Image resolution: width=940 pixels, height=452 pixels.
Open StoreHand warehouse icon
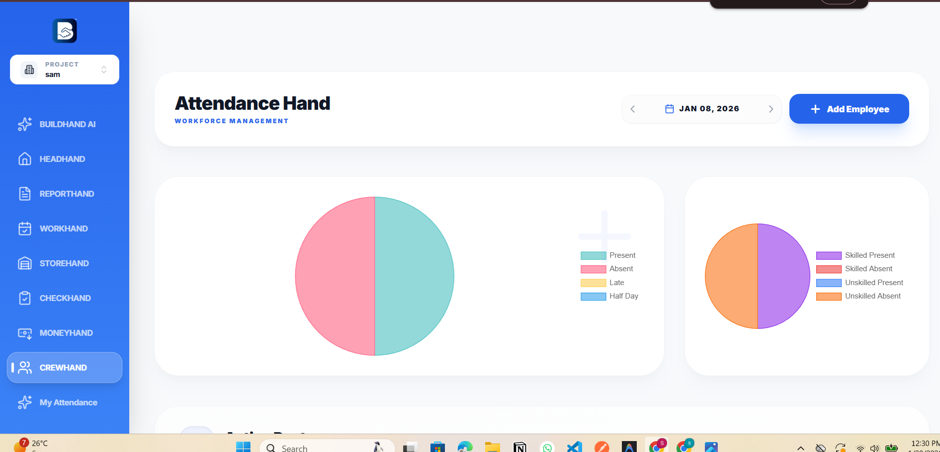(x=25, y=263)
